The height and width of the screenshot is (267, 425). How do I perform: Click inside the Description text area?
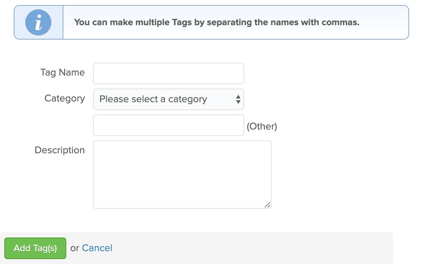[x=182, y=175]
